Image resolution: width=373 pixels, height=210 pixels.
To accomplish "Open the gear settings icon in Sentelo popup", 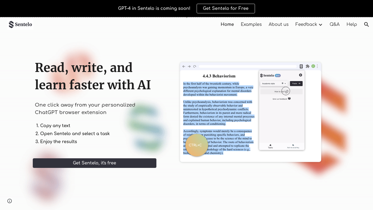I will tap(301, 75).
